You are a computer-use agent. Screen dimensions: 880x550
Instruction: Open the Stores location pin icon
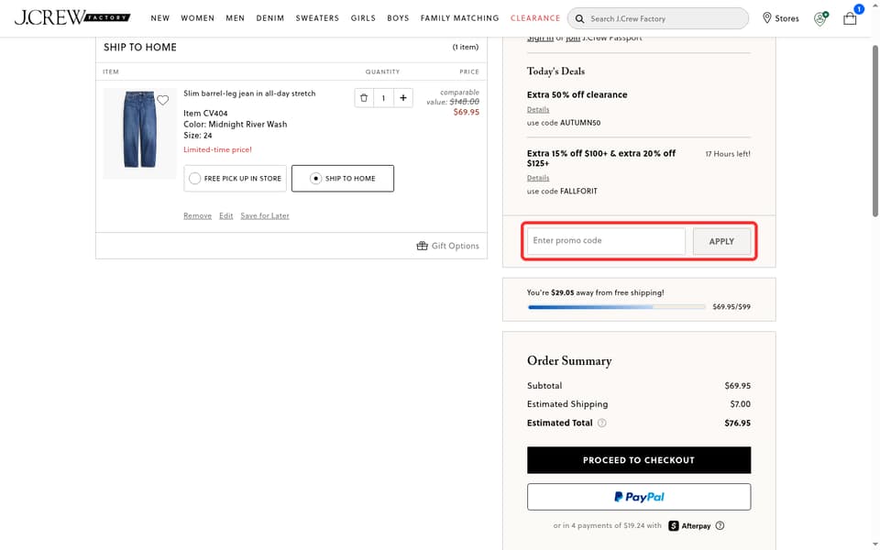[x=766, y=18]
